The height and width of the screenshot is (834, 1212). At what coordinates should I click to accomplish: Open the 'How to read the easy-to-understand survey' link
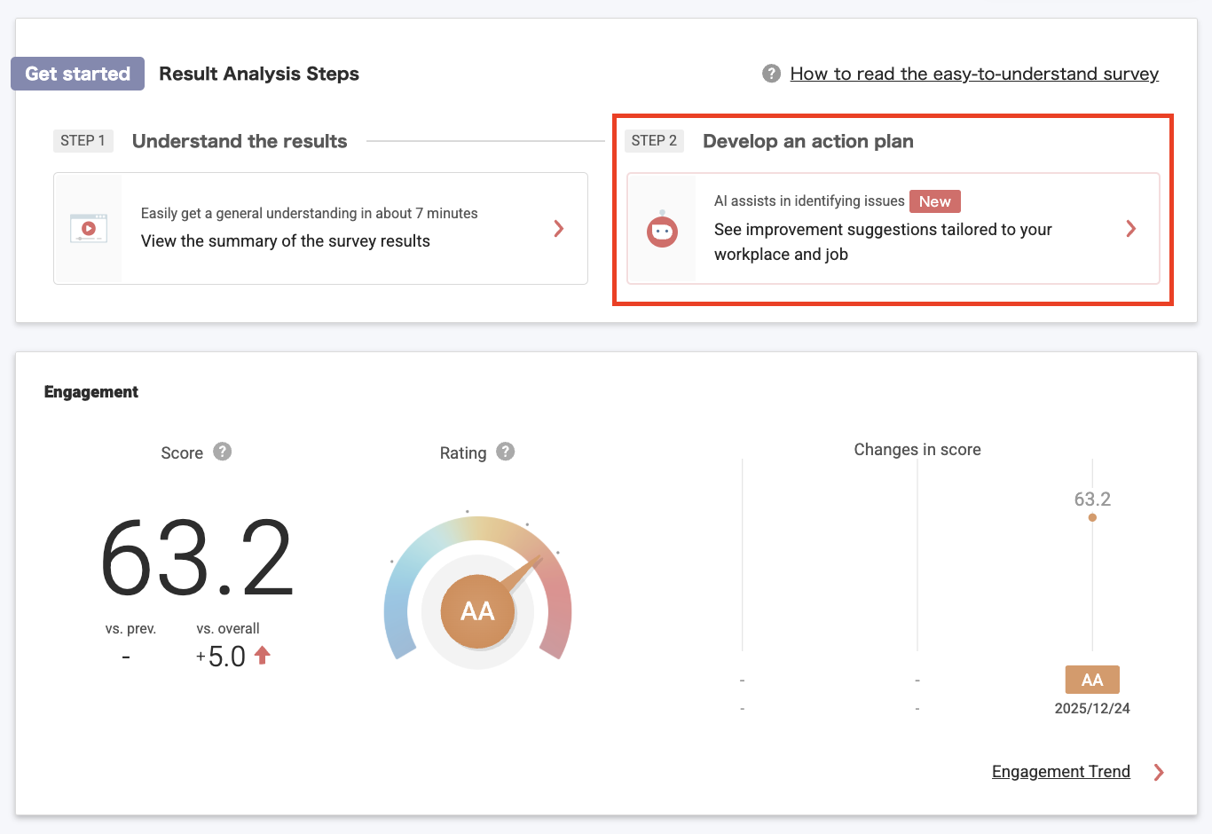(x=973, y=74)
